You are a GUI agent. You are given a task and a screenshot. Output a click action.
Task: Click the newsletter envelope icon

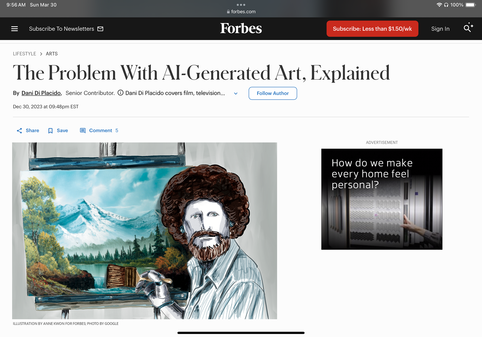100,29
